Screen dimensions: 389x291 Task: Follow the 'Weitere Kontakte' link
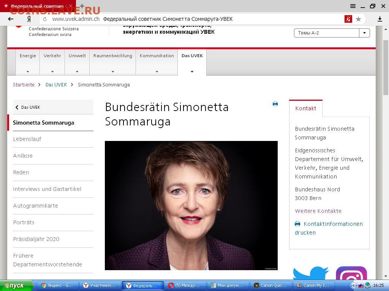coord(318,211)
